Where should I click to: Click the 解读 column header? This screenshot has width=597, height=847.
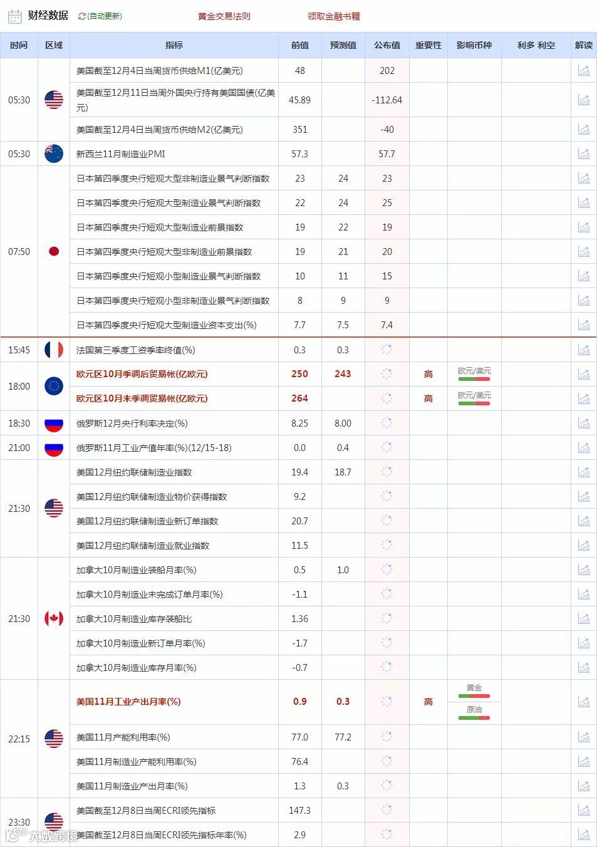(584, 45)
